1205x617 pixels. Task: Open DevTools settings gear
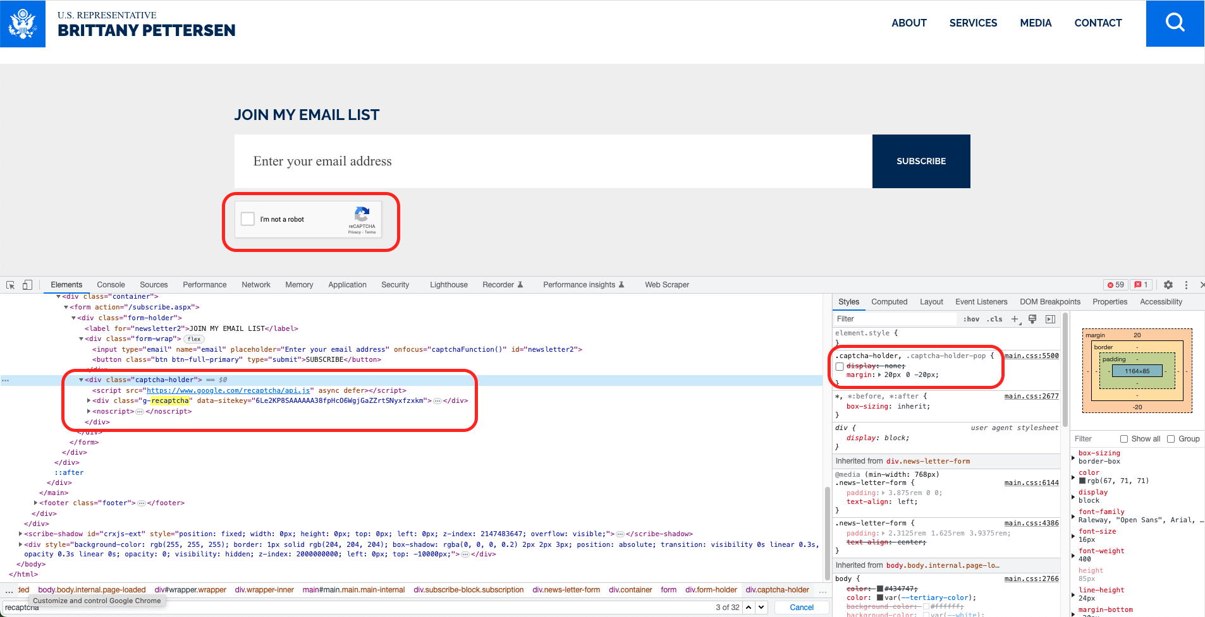[1168, 285]
